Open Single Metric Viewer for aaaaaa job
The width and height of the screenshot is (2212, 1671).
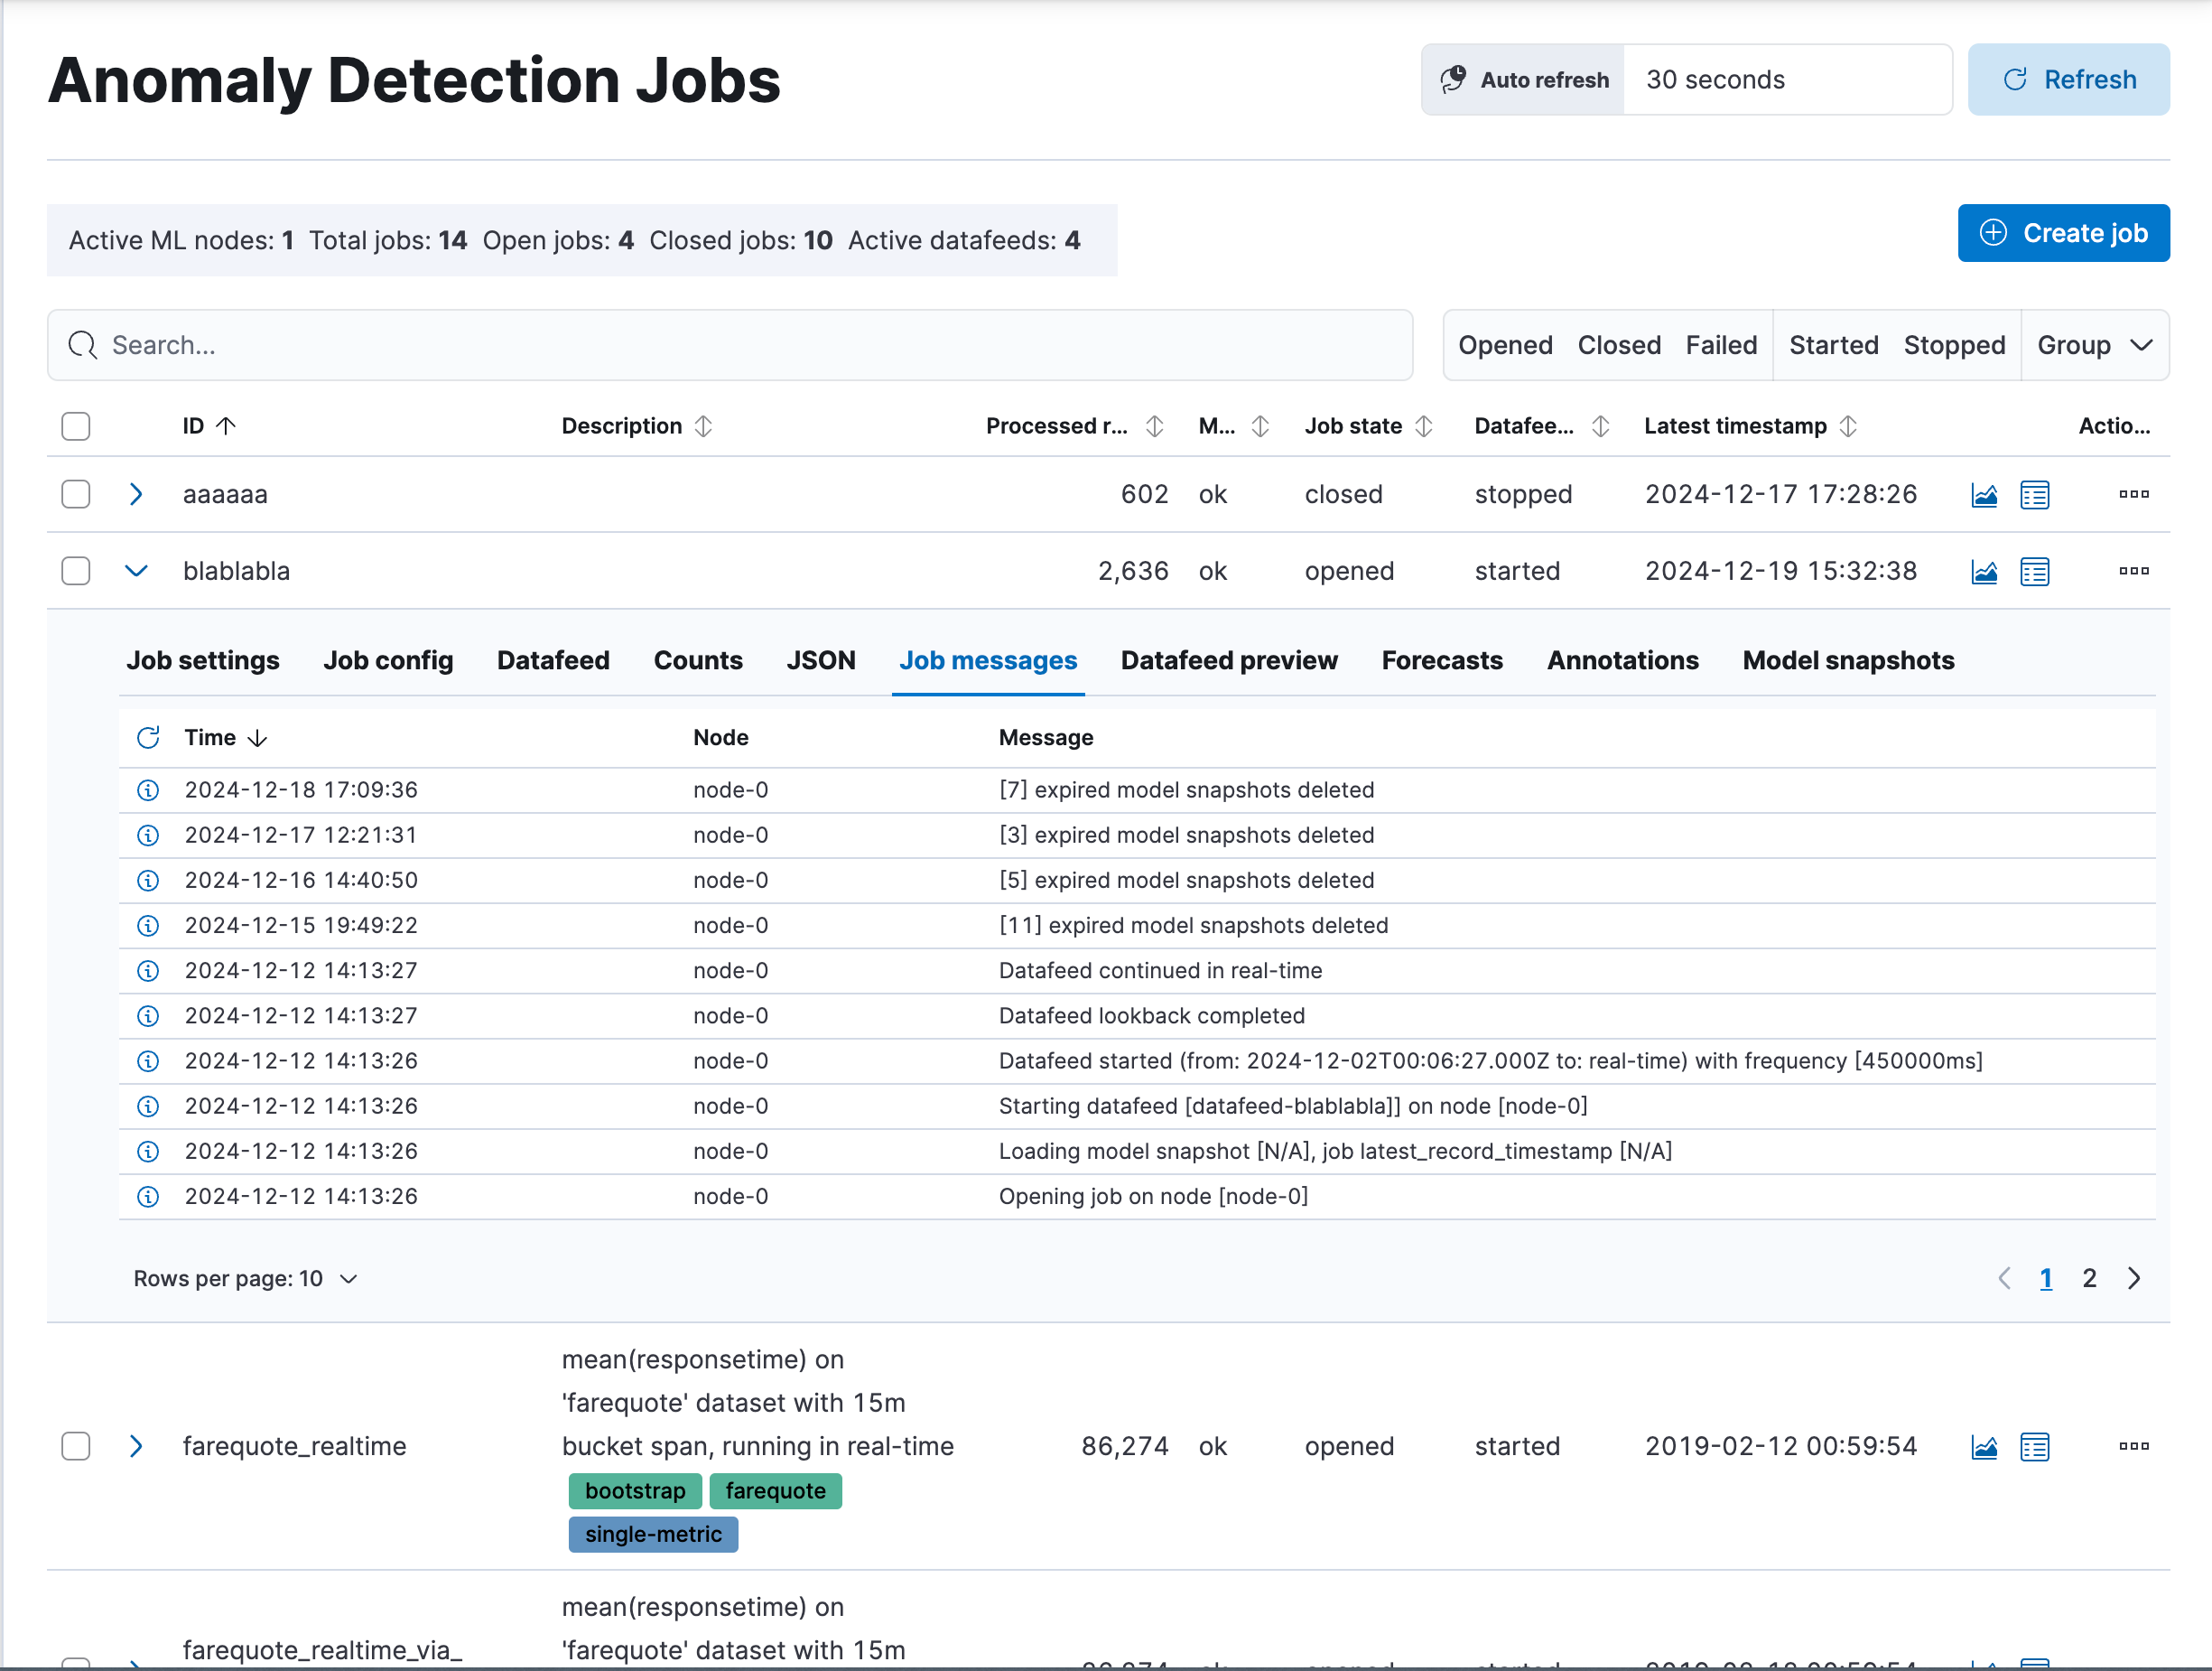(1984, 494)
